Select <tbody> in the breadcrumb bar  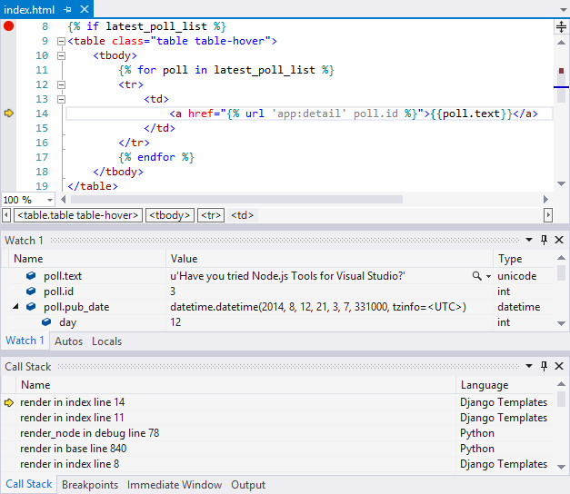point(170,215)
